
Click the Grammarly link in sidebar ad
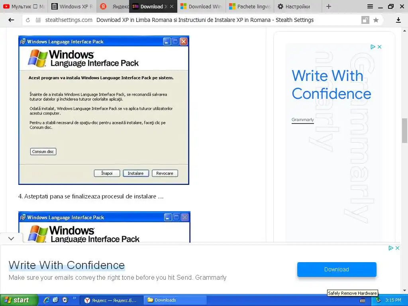[x=303, y=120]
